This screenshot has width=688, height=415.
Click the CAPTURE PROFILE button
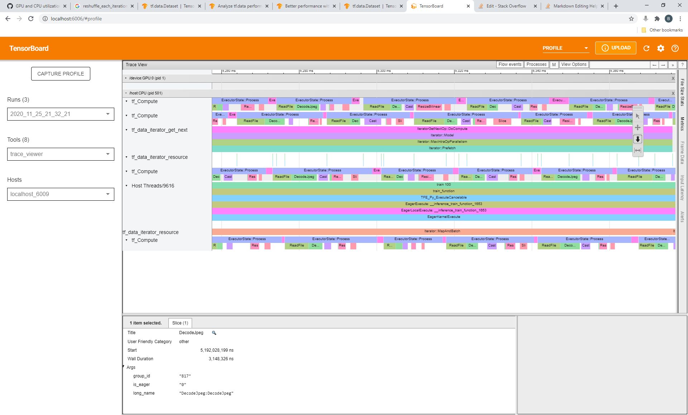point(60,73)
